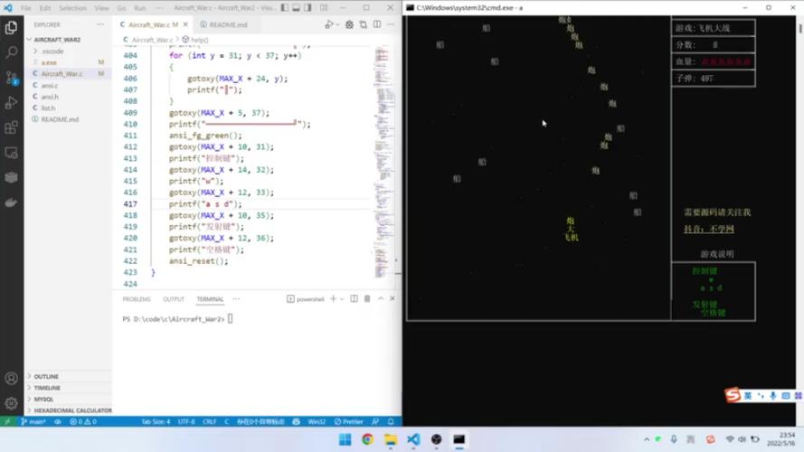Change CRLF line ending in status bar
The width and height of the screenshot is (804, 452).
pos(209,422)
